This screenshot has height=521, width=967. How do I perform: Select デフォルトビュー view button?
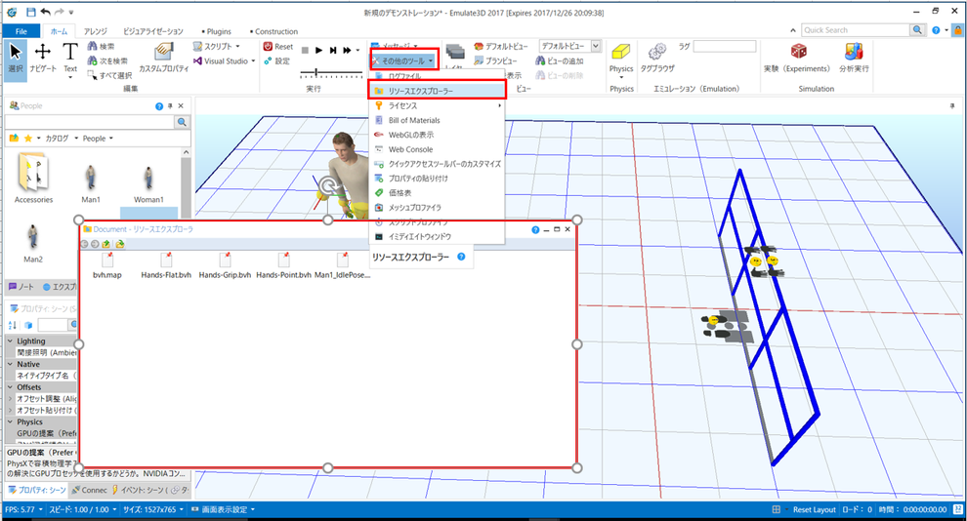(501, 46)
